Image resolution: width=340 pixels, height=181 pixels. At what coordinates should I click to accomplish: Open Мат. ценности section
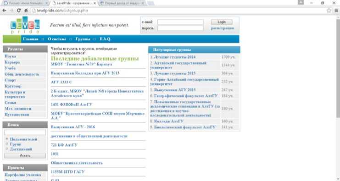(18, 109)
